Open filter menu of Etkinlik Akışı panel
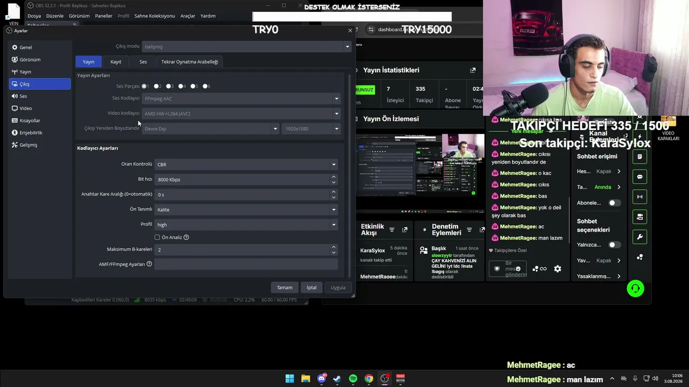Image resolution: width=689 pixels, height=387 pixels. [x=392, y=230]
